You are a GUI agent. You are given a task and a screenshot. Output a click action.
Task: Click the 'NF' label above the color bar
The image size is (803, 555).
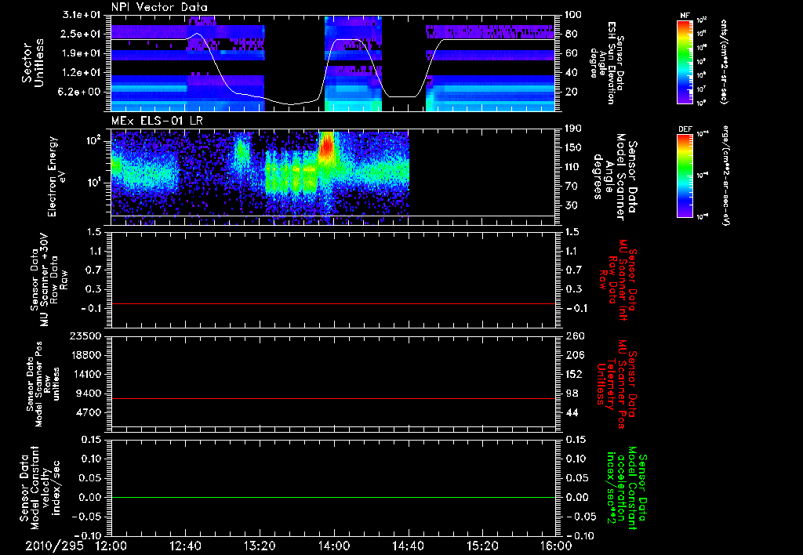click(685, 16)
